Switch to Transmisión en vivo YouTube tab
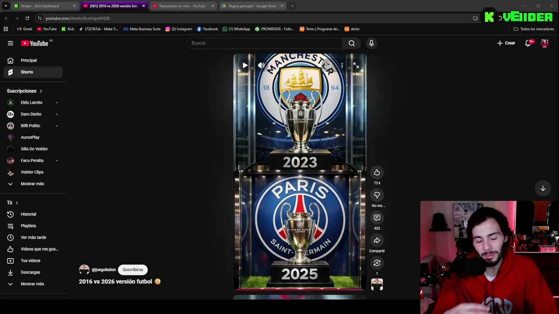Viewport: 559px width, 314px height. 183,6
